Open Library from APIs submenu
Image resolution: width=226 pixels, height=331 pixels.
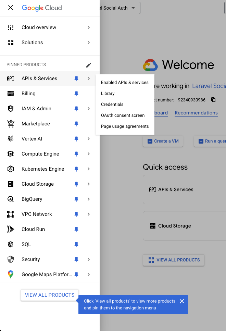125,94
